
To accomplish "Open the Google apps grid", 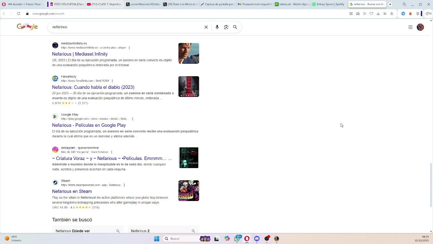I will pyautogui.click(x=410, y=27).
